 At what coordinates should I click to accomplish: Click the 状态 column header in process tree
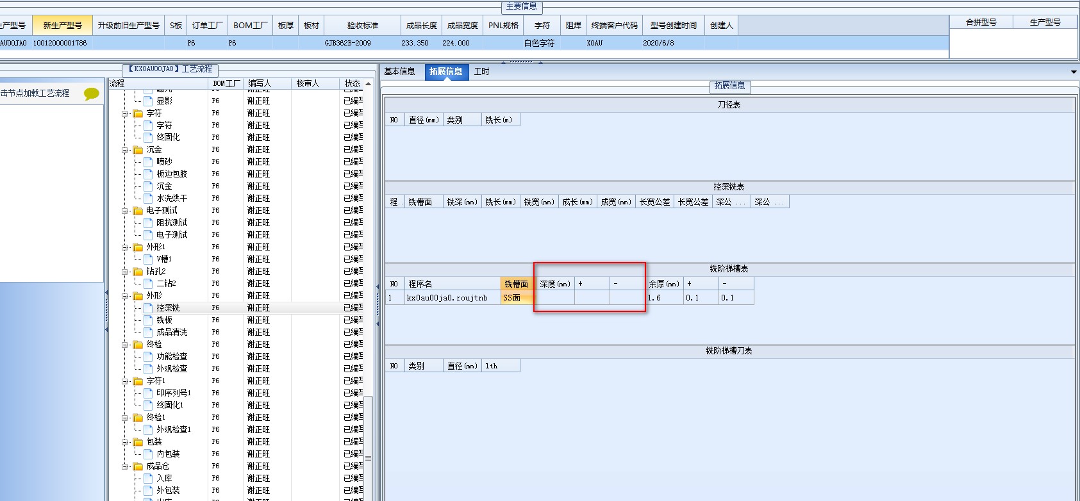[x=352, y=83]
